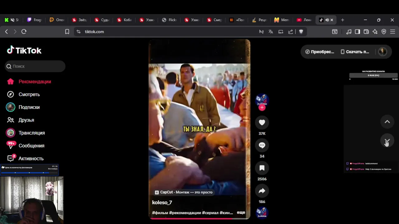This screenshot has width=399, height=224.
Task: Switch to Flicks tab
Action: pyautogui.click(x=169, y=20)
